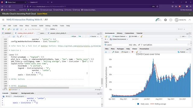Open the github plotly.js URL in code

coord(79,46)
